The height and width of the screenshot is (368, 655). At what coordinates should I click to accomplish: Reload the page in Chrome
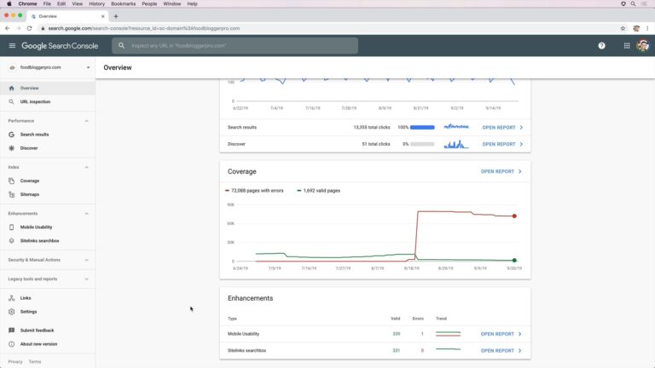pos(29,28)
